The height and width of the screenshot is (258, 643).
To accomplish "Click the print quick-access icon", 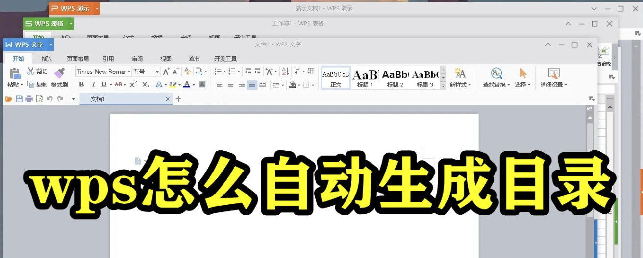I will pos(29,99).
